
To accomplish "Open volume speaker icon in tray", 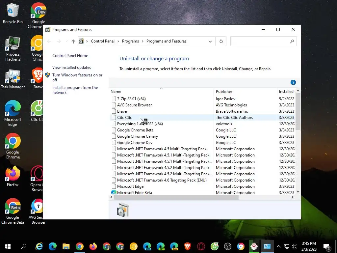I will (x=294, y=246).
